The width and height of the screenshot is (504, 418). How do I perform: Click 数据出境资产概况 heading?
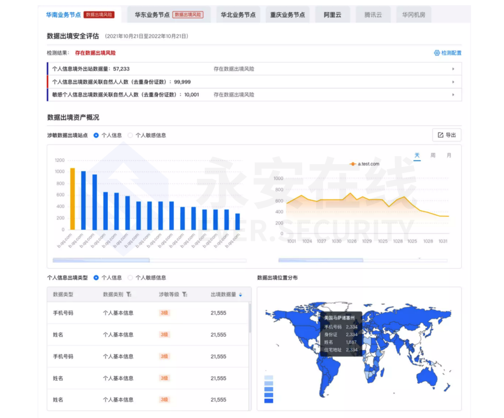[x=73, y=117]
